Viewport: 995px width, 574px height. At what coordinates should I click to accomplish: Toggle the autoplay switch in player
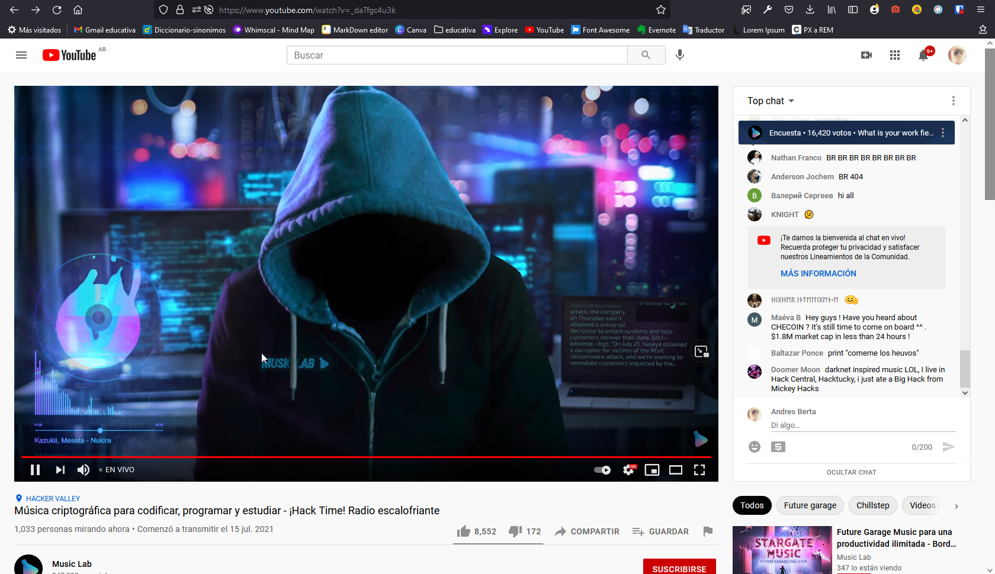[602, 470]
